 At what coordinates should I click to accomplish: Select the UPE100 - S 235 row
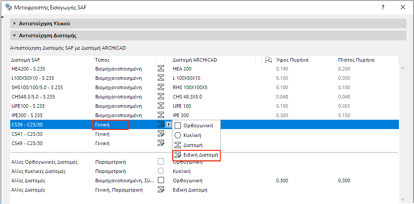point(204,106)
